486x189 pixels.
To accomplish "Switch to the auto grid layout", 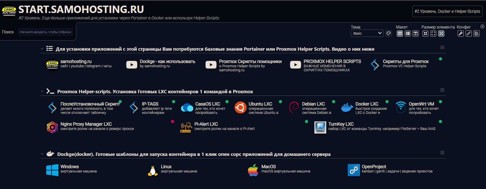I will pyautogui.click(x=400, y=33).
